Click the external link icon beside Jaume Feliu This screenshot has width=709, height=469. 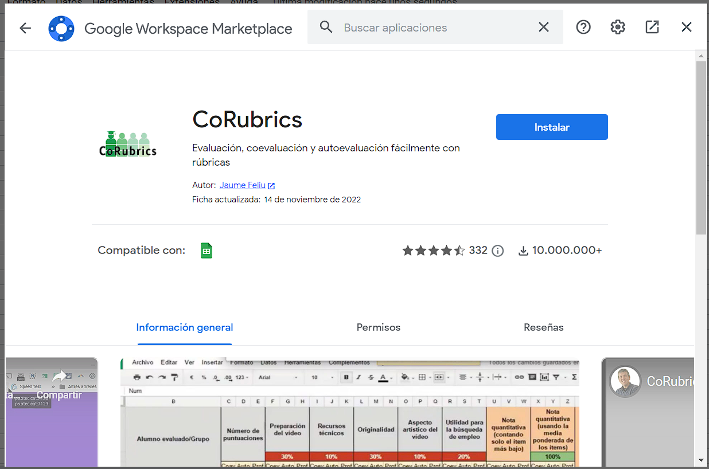click(x=271, y=186)
